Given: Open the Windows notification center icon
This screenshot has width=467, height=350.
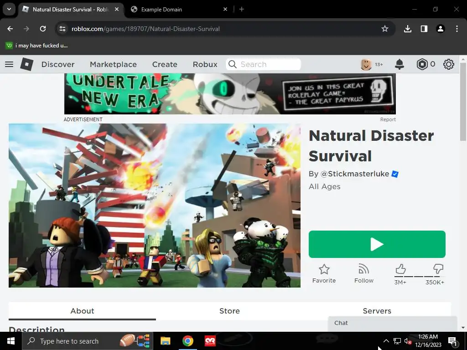Looking at the screenshot, I should tap(452, 341).
